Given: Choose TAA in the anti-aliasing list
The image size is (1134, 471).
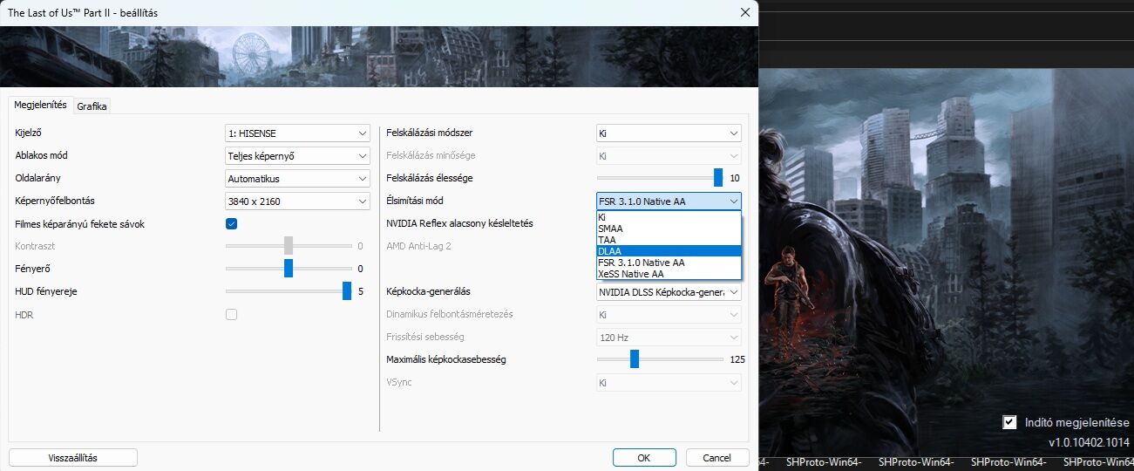Looking at the screenshot, I should coord(669,239).
